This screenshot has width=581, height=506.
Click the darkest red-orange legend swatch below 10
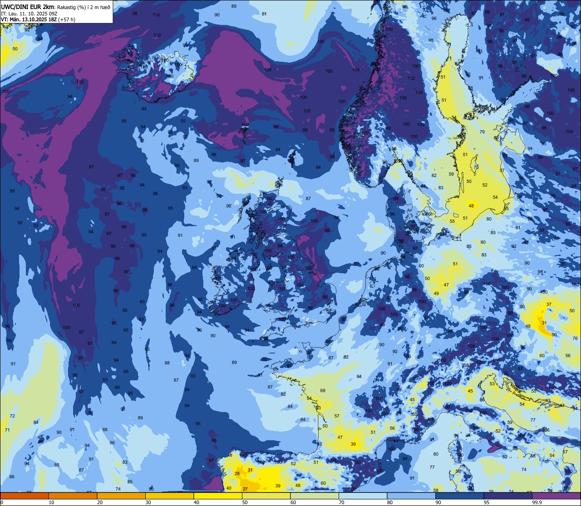[x=25, y=496]
